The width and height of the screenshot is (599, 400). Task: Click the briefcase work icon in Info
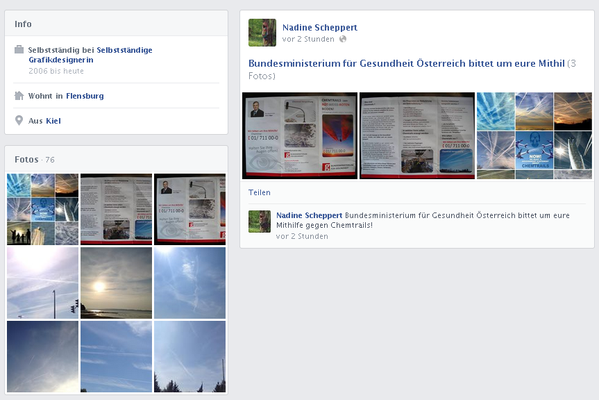[x=19, y=50]
